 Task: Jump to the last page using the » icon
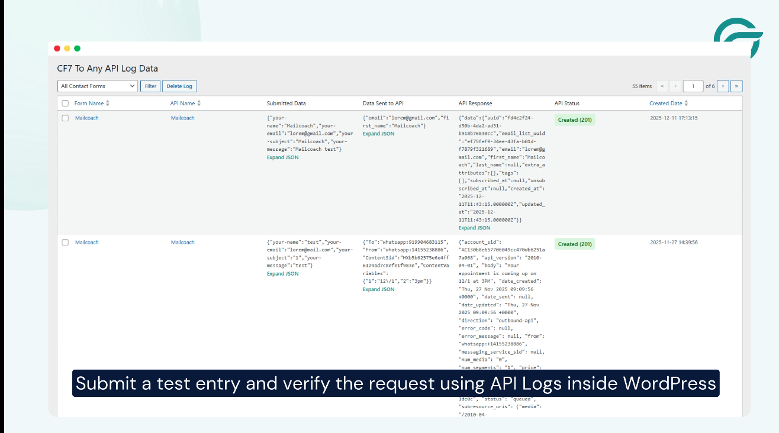coord(736,86)
